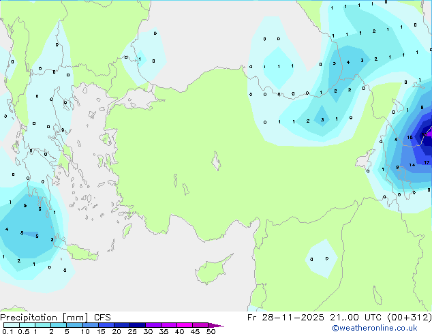Click the legend label '20'

[117, 331]
